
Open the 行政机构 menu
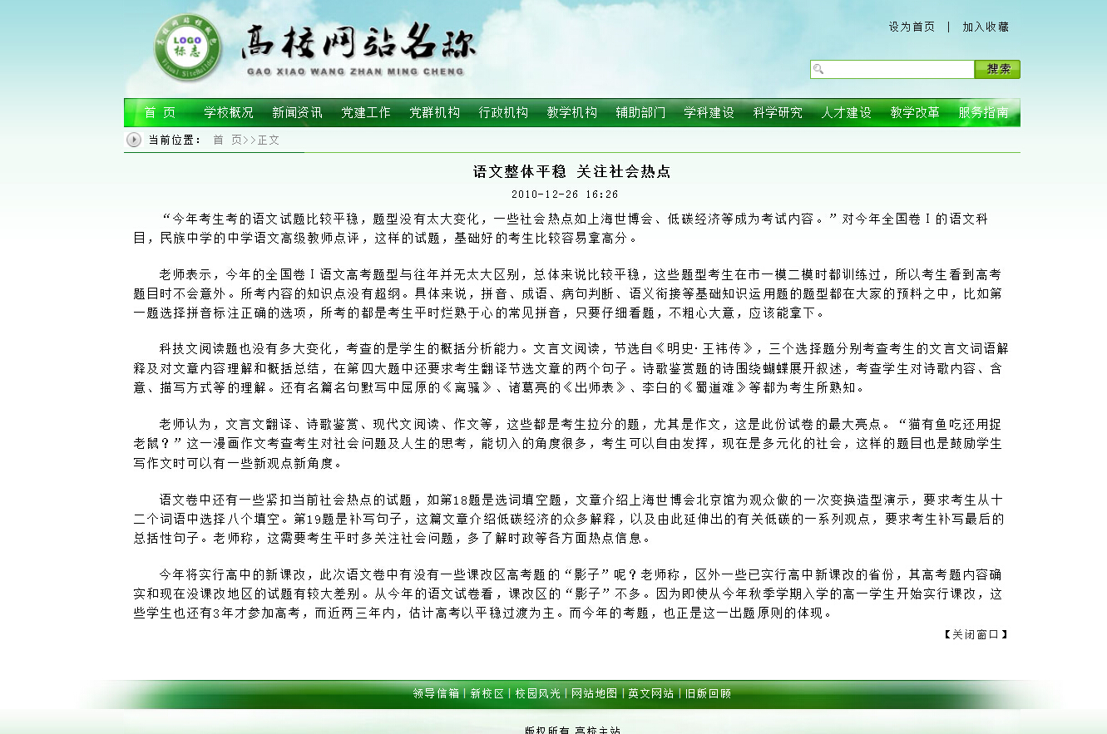pos(503,112)
